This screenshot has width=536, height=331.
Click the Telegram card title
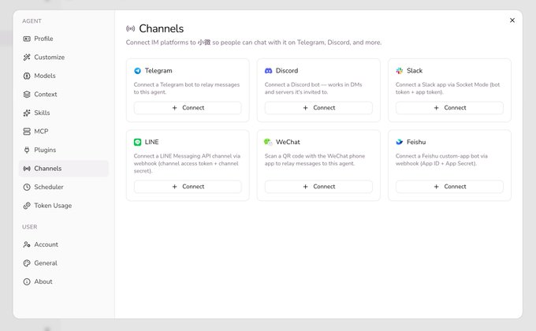click(x=158, y=71)
